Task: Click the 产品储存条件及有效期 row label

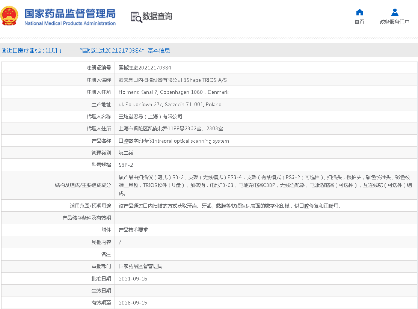Action: click(87, 218)
